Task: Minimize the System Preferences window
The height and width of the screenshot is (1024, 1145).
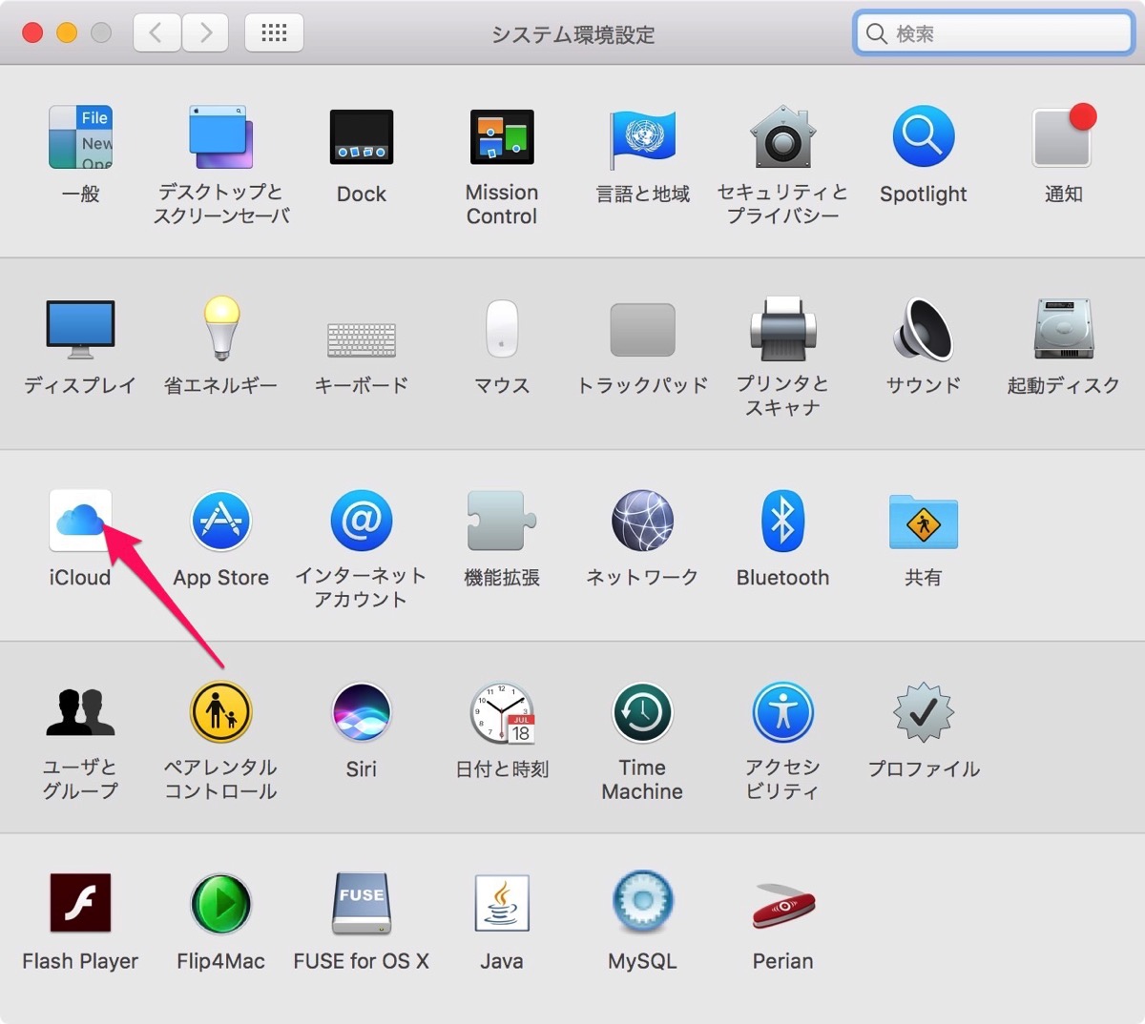Action: click(67, 33)
